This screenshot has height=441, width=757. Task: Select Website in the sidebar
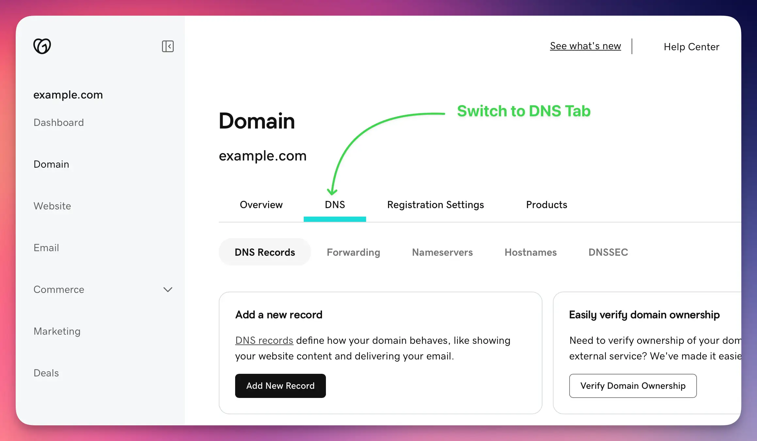pos(52,206)
